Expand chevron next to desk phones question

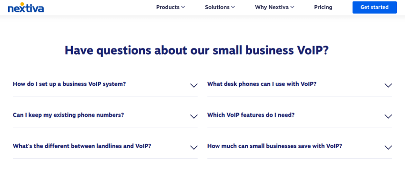pos(388,85)
